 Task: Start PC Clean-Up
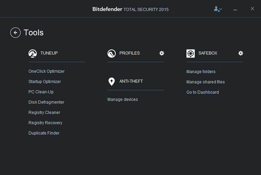coord(41,92)
